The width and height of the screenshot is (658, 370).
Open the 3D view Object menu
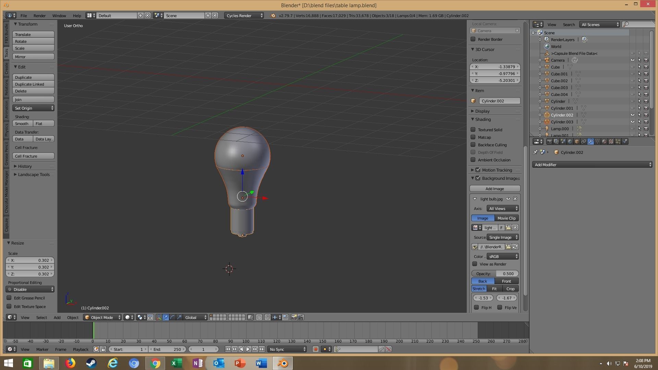(x=73, y=318)
